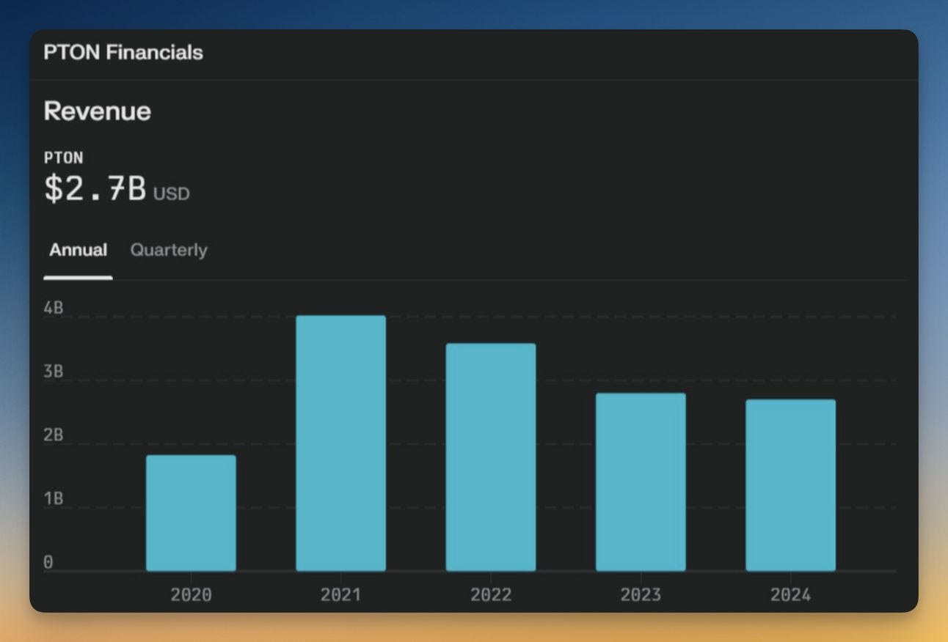948x642 pixels.
Task: Switch to the Annual tab
Action: 78,250
